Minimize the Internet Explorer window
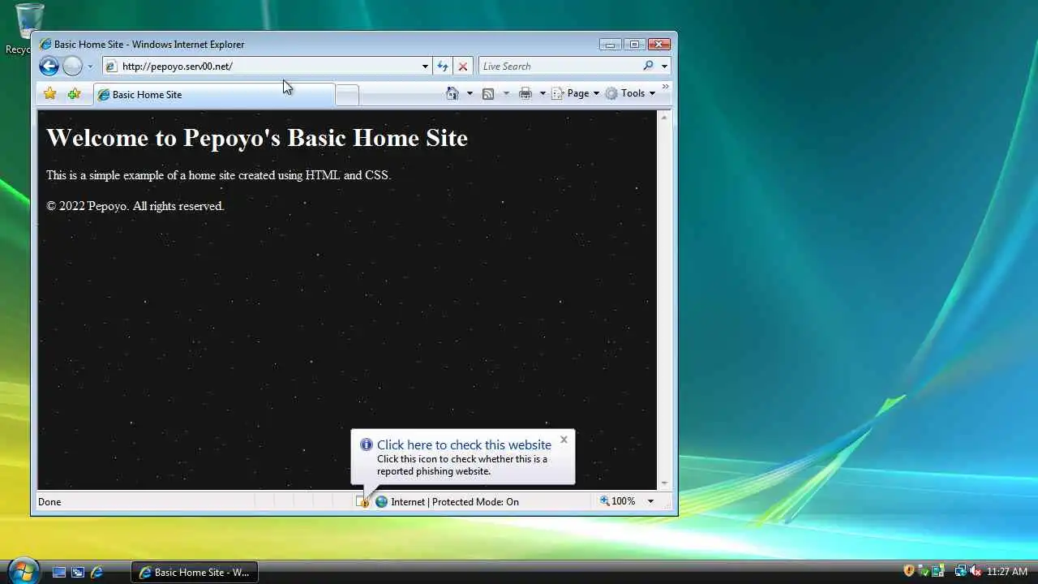This screenshot has width=1038, height=584. tap(610, 45)
